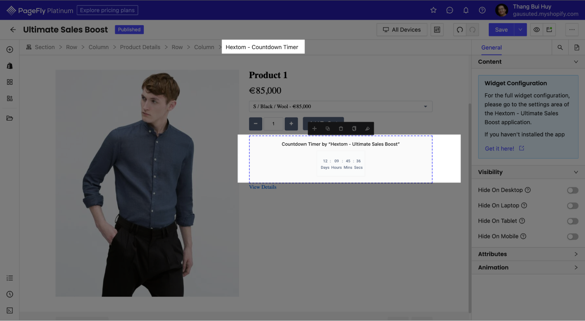Click the star favorite icon in header
The width and height of the screenshot is (585, 321).
[x=433, y=10]
